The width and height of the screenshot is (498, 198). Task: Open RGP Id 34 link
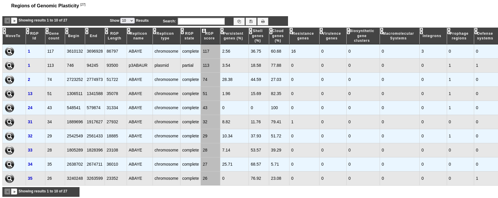30,164
